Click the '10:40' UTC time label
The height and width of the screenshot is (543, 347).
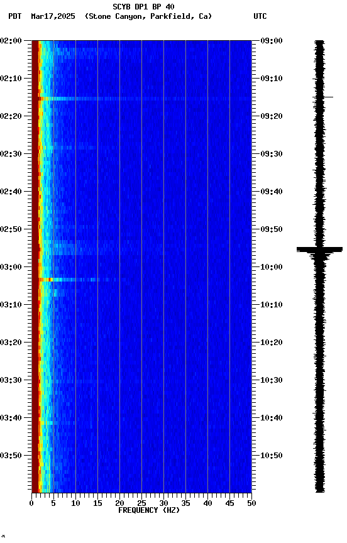[272, 418]
